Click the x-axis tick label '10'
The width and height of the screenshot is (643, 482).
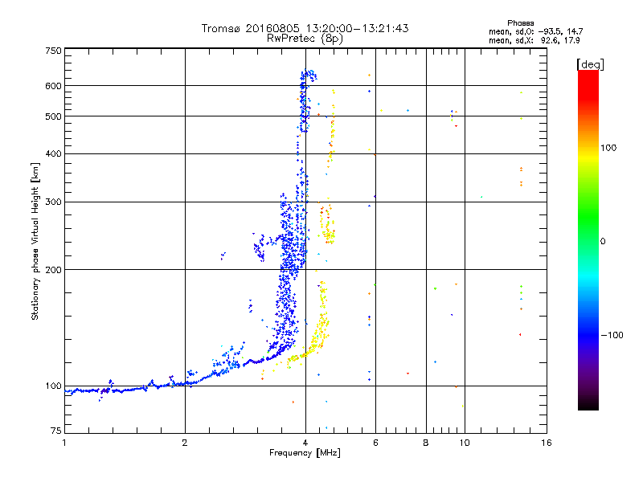pos(465,443)
